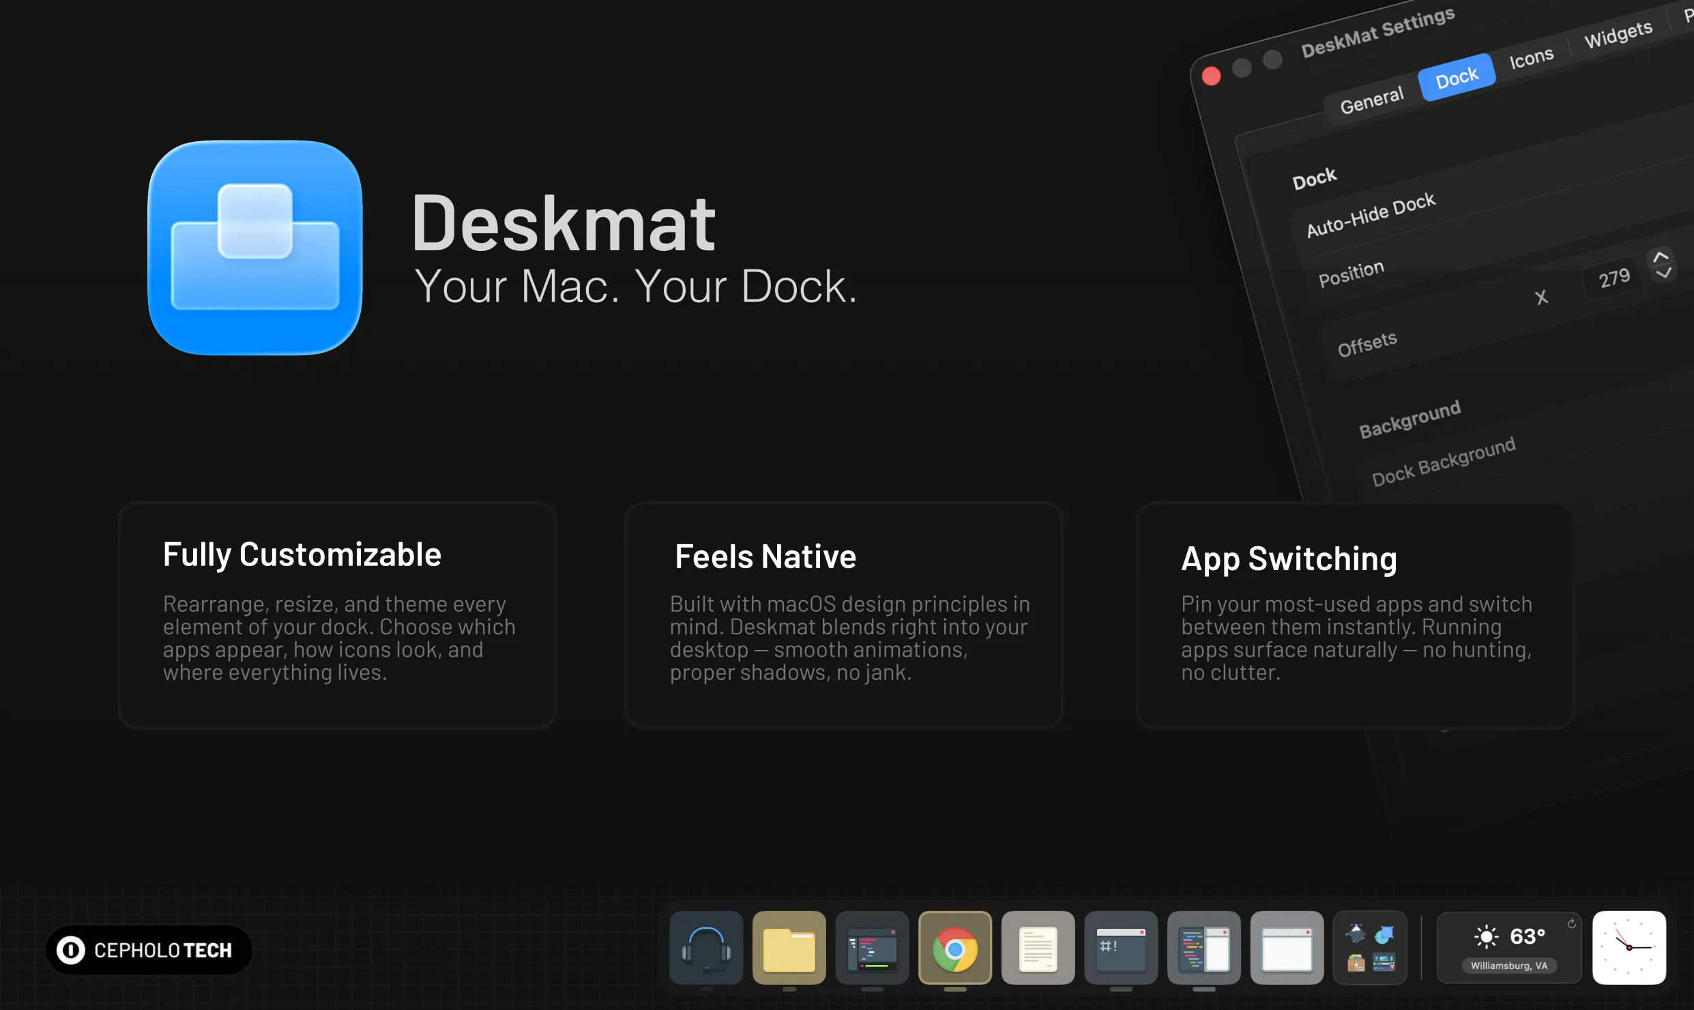The height and width of the screenshot is (1010, 1694).
Task: Open the Williamsburg, VA location label
Action: point(1509,966)
